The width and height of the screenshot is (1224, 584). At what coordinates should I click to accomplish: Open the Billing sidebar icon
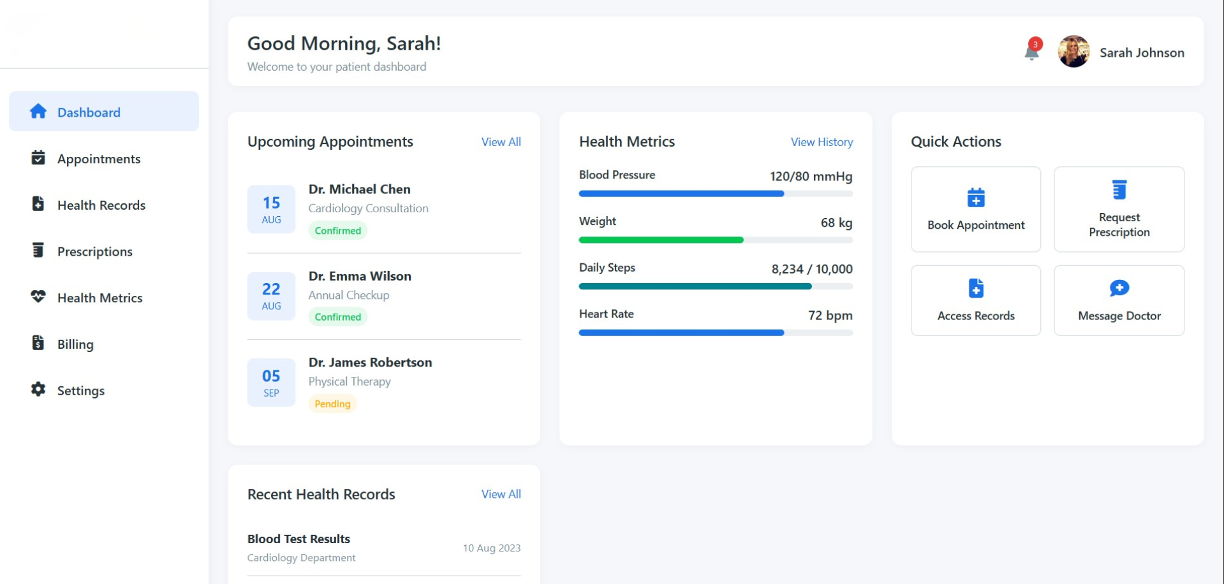(x=38, y=343)
